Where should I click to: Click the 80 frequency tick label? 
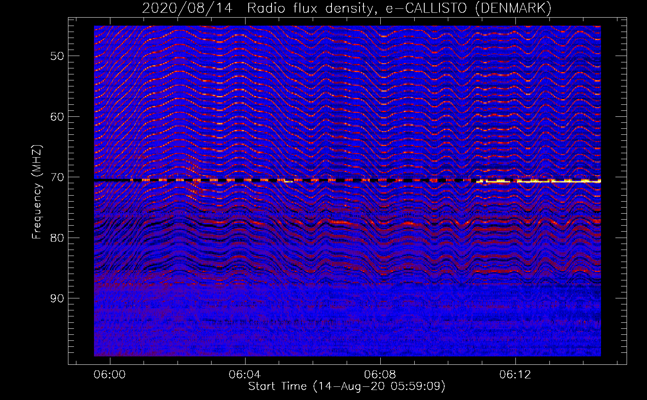[x=57, y=238]
